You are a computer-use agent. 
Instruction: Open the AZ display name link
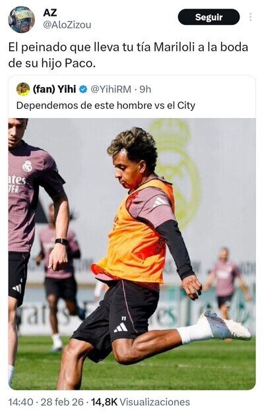(49, 12)
